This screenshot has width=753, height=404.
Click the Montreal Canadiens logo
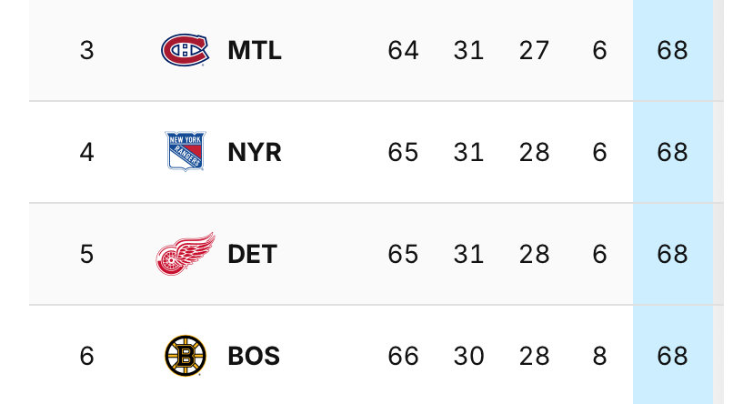(185, 50)
